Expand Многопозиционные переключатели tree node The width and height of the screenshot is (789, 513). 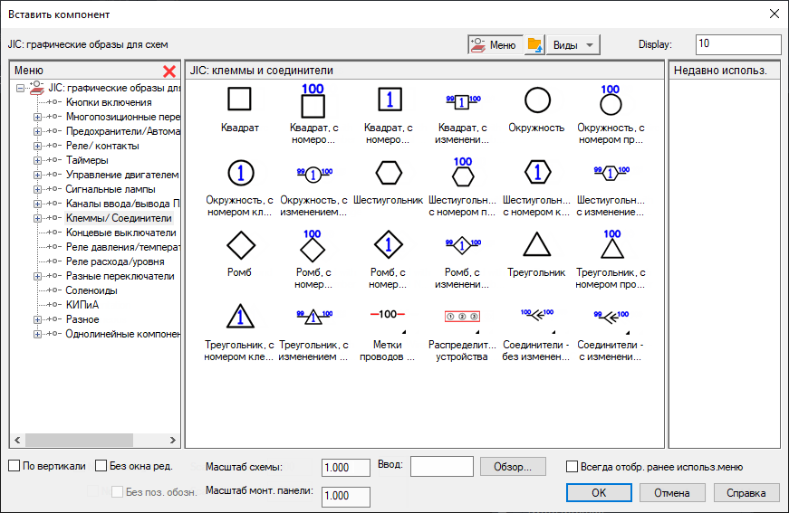tap(37, 117)
